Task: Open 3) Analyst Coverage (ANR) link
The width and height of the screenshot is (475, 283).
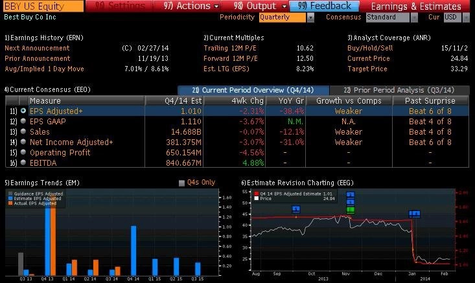Action: point(389,38)
